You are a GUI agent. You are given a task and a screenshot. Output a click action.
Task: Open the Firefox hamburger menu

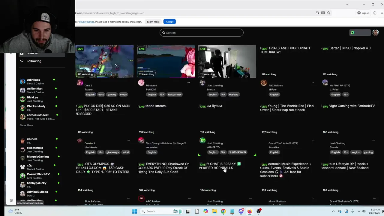382,13
